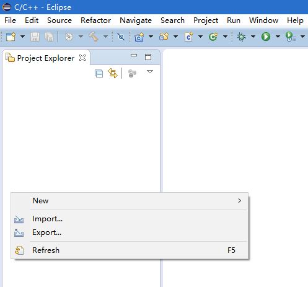Click the green Run button
The width and height of the screenshot is (308, 287).
(x=266, y=37)
